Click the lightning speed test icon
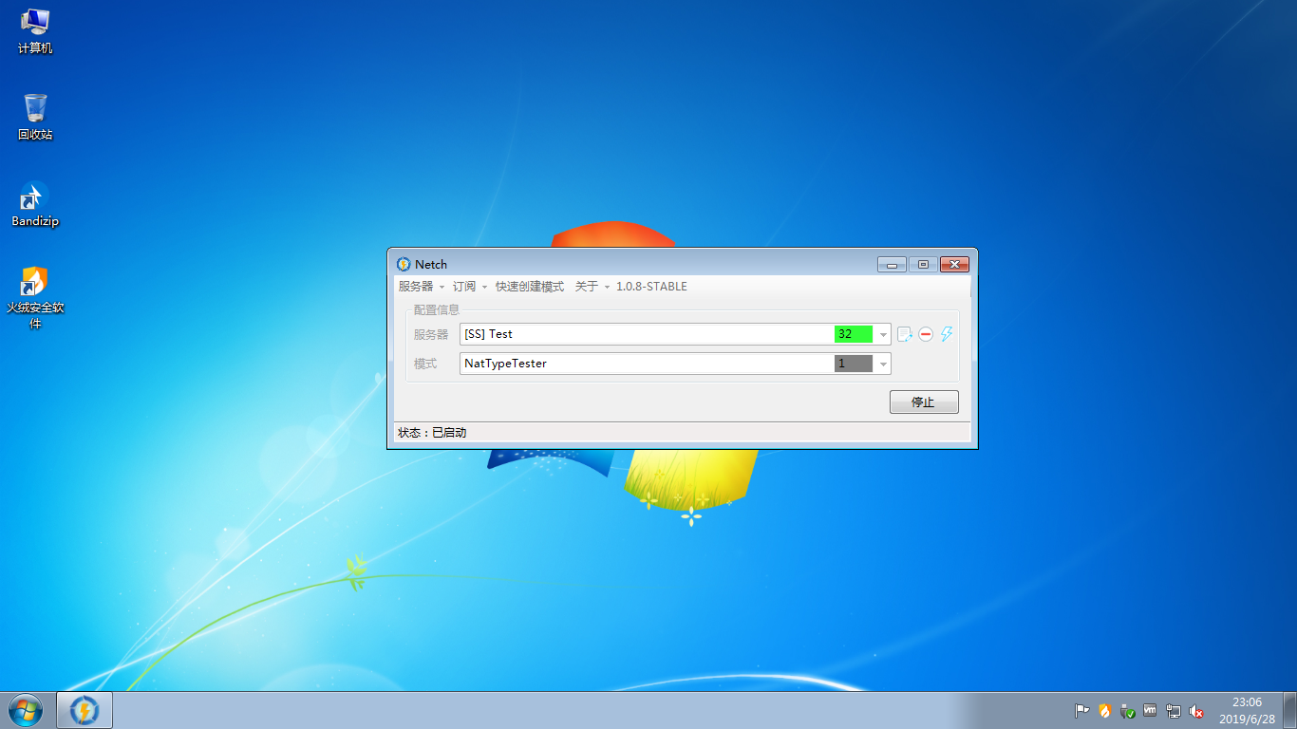The image size is (1297, 729). pyautogui.click(x=947, y=334)
